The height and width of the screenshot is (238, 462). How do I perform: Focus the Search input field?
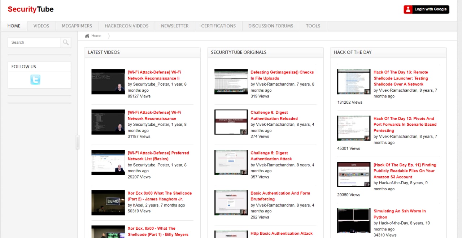coord(34,43)
